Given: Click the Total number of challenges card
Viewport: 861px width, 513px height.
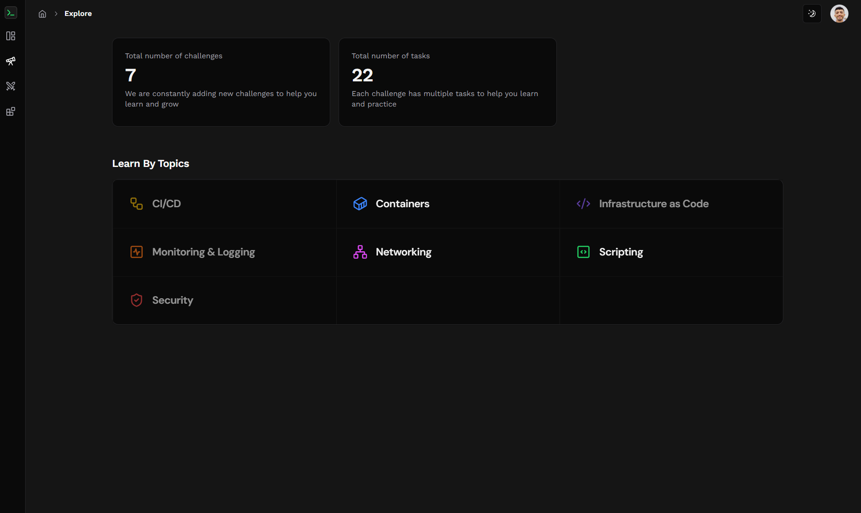Looking at the screenshot, I should (x=221, y=82).
